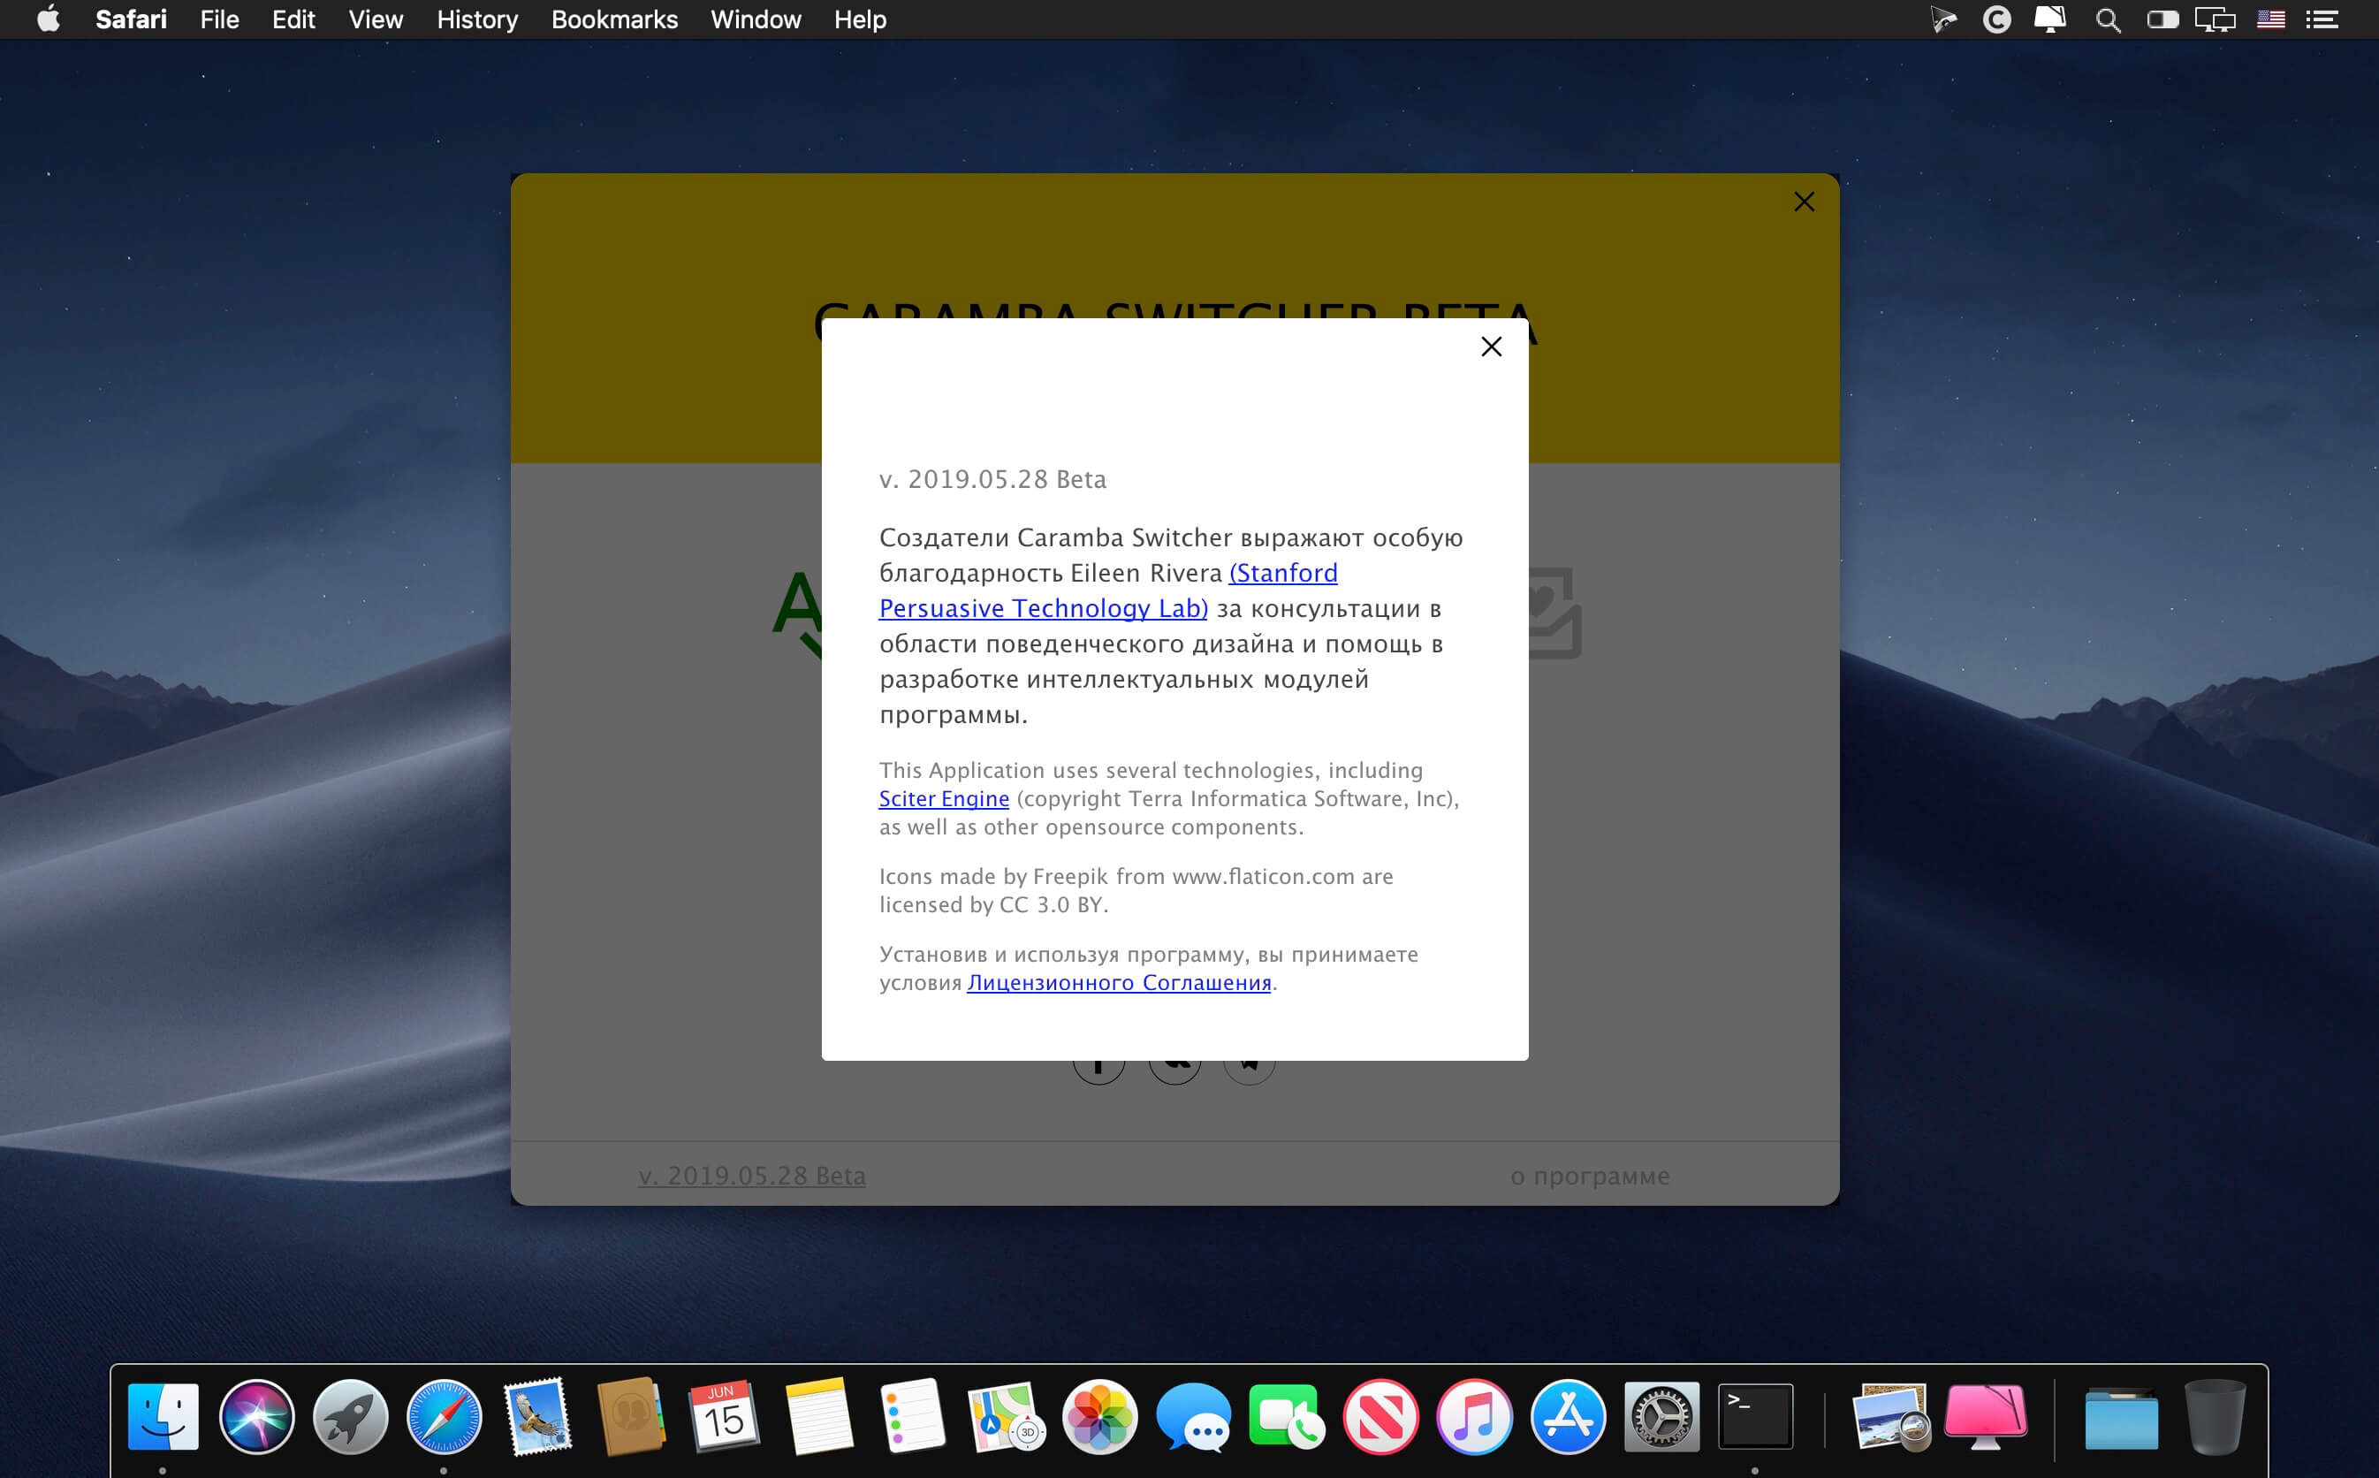This screenshot has height=1478, width=2379.
Task: Click the projector-shaped menu bar icon
Action: (x=1943, y=19)
